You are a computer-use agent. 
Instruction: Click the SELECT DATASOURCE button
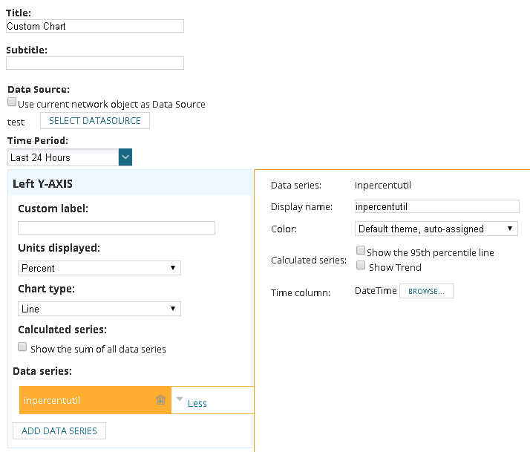[95, 121]
